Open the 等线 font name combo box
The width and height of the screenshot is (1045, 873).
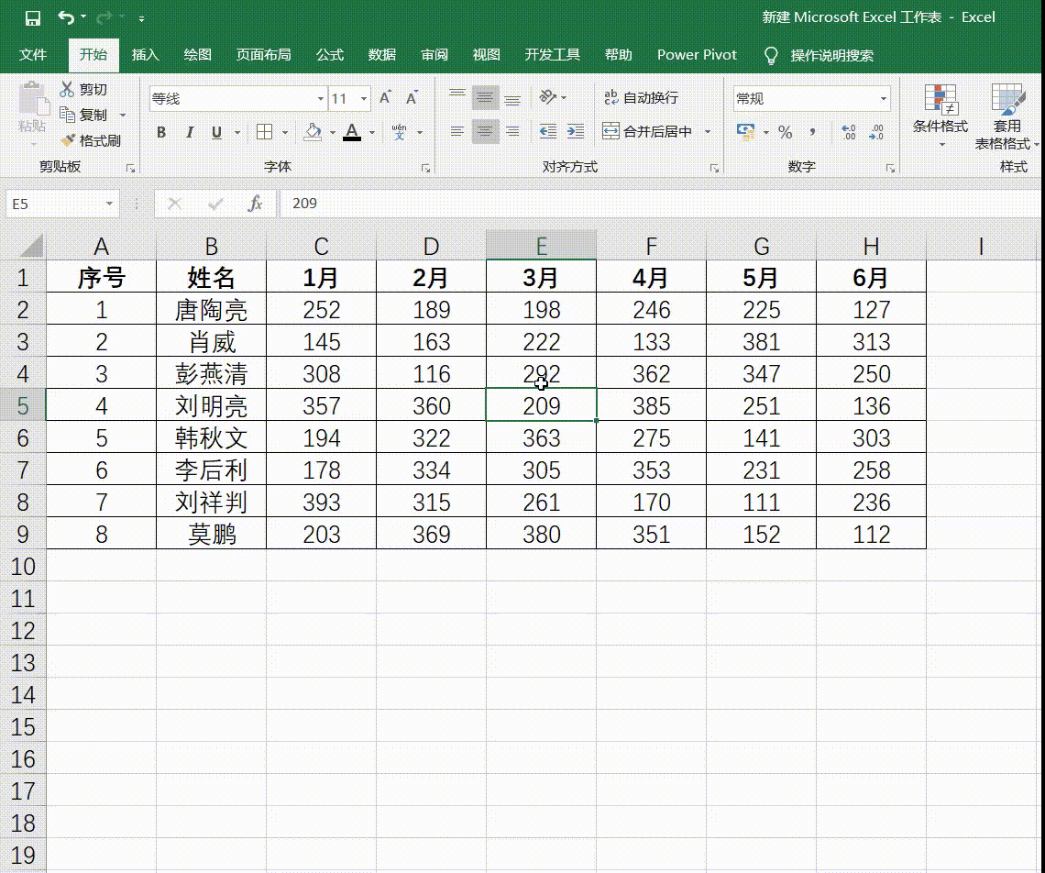pyautogui.click(x=238, y=99)
